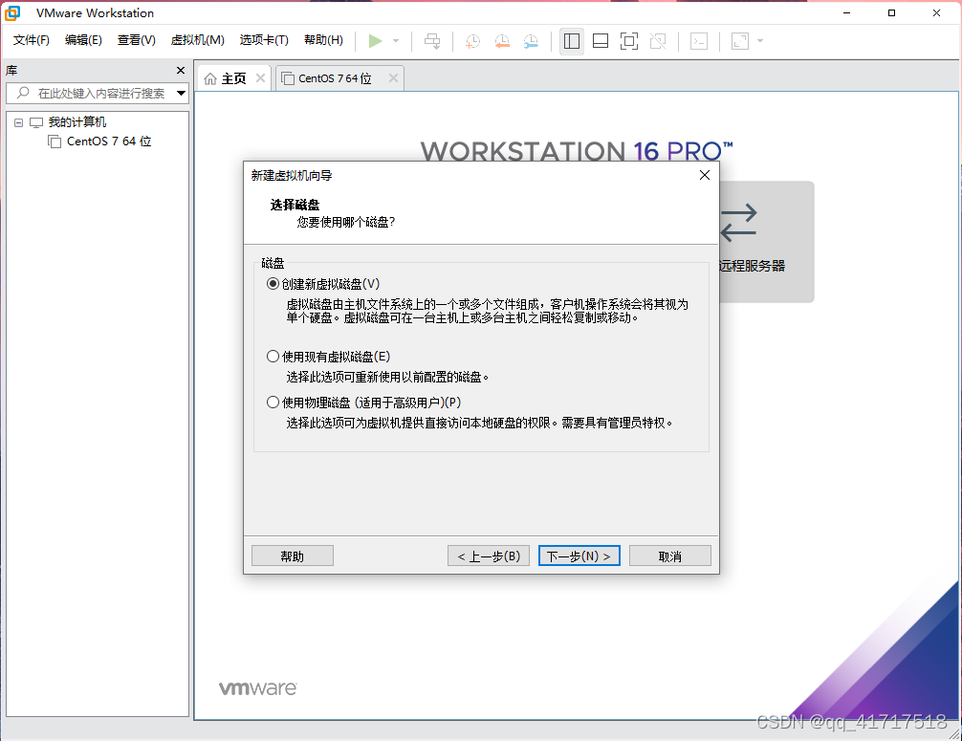Open the 选项卡(T) menu

[x=264, y=40]
